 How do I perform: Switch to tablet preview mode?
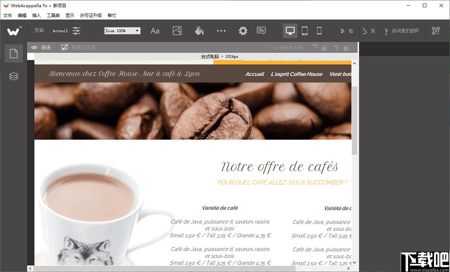coord(305,31)
